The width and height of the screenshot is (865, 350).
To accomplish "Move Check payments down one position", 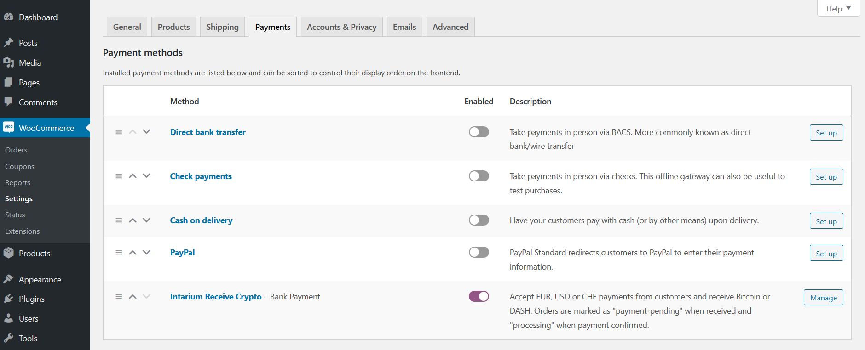I will pyautogui.click(x=146, y=176).
